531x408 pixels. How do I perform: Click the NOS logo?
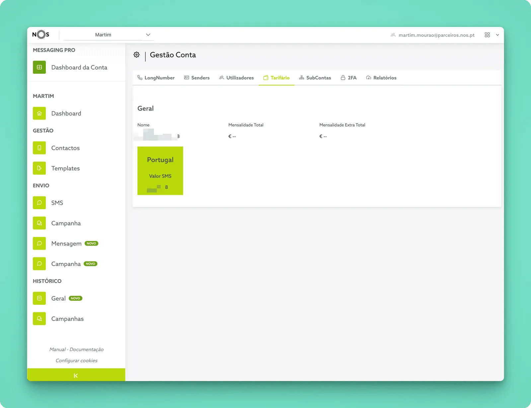(41, 35)
